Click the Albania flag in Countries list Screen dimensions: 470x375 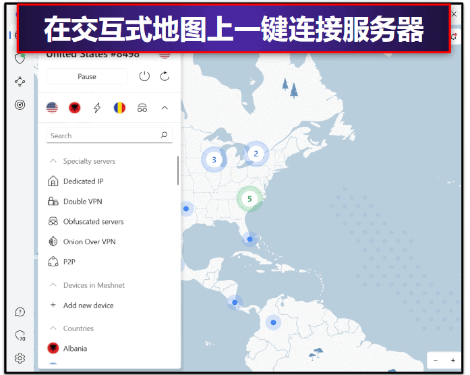(53, 348)
